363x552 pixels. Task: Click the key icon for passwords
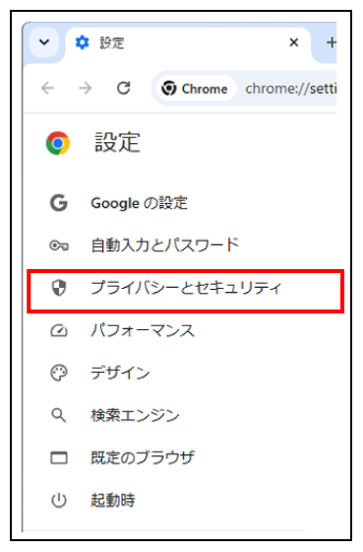[x=59, y=245]
